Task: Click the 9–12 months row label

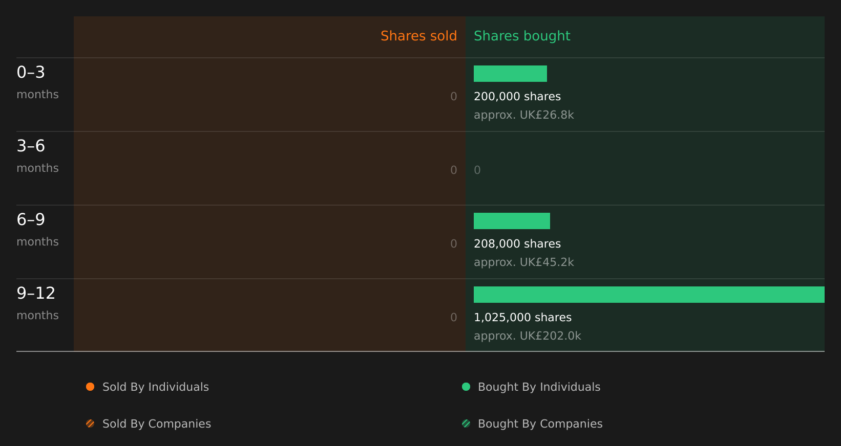Action: tap(37, 303)
